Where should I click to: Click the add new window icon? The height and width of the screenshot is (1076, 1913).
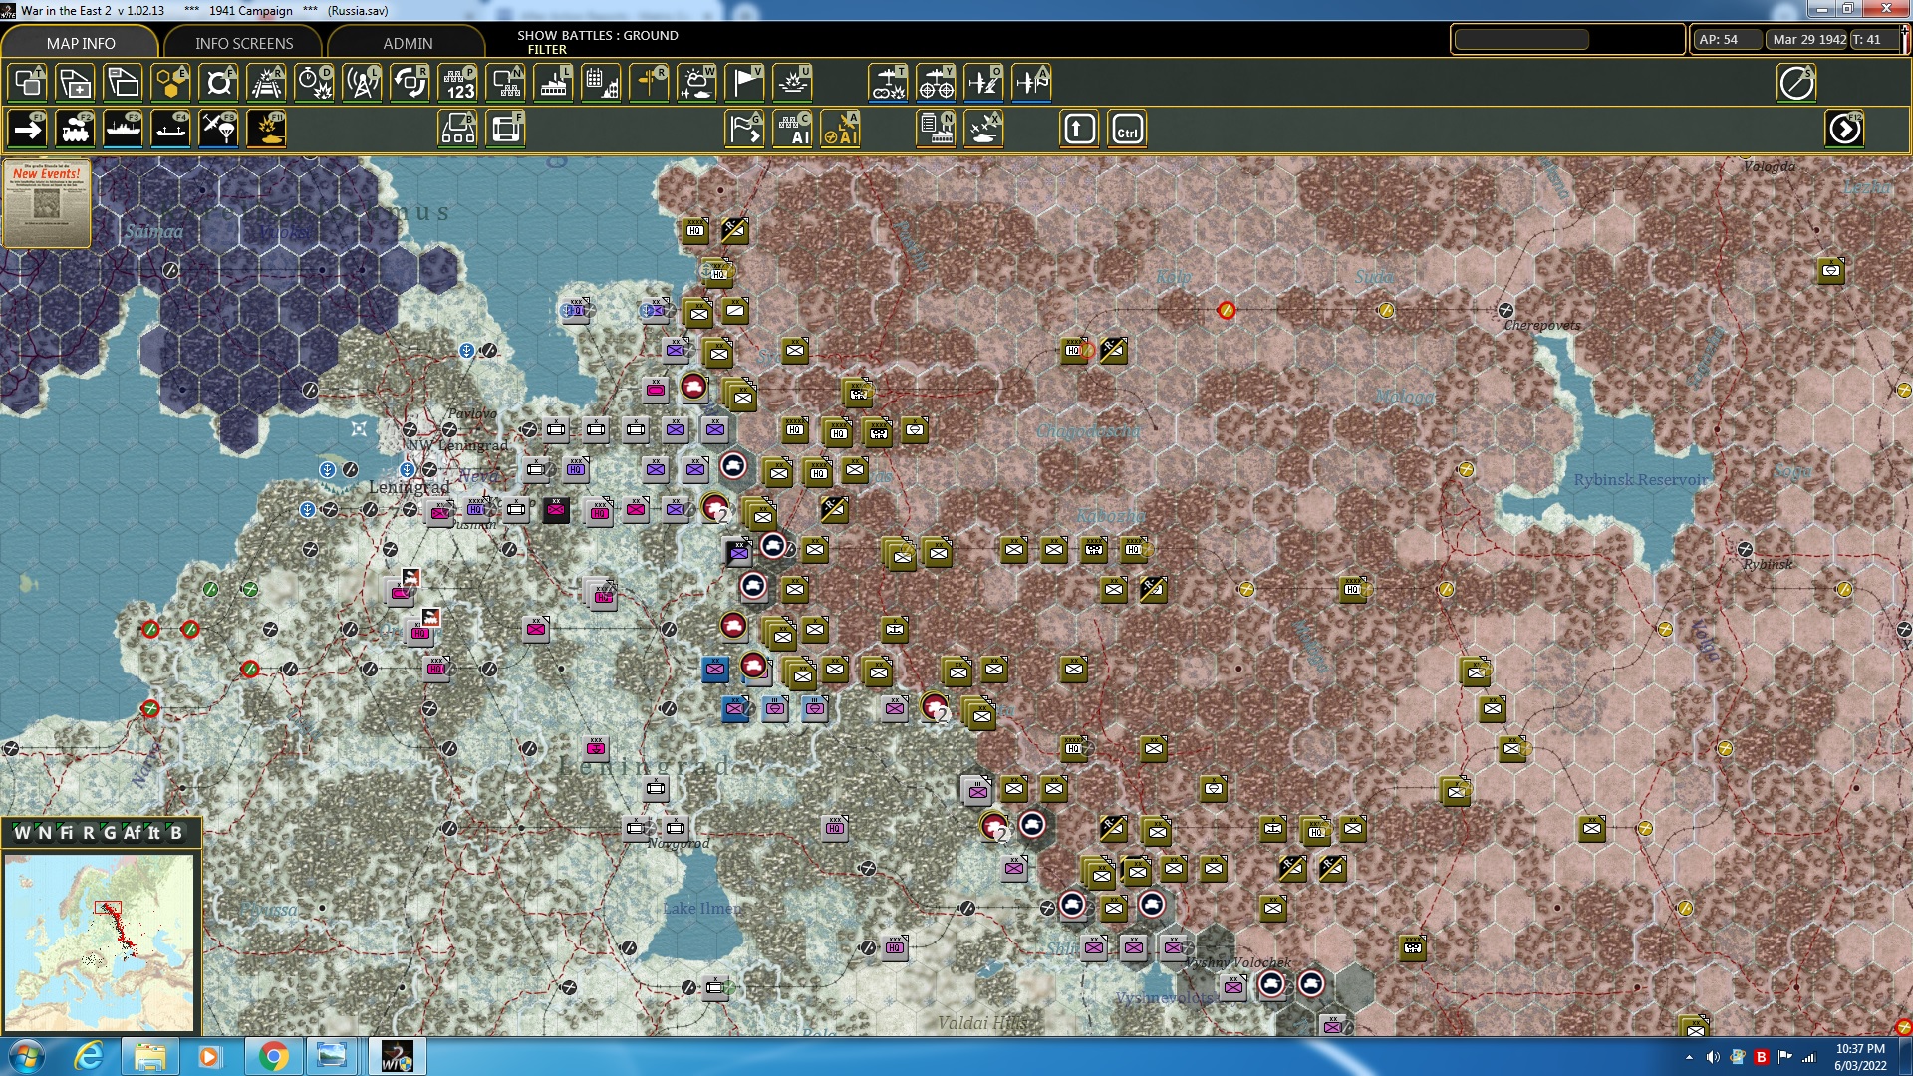click(x=75, y=83)
